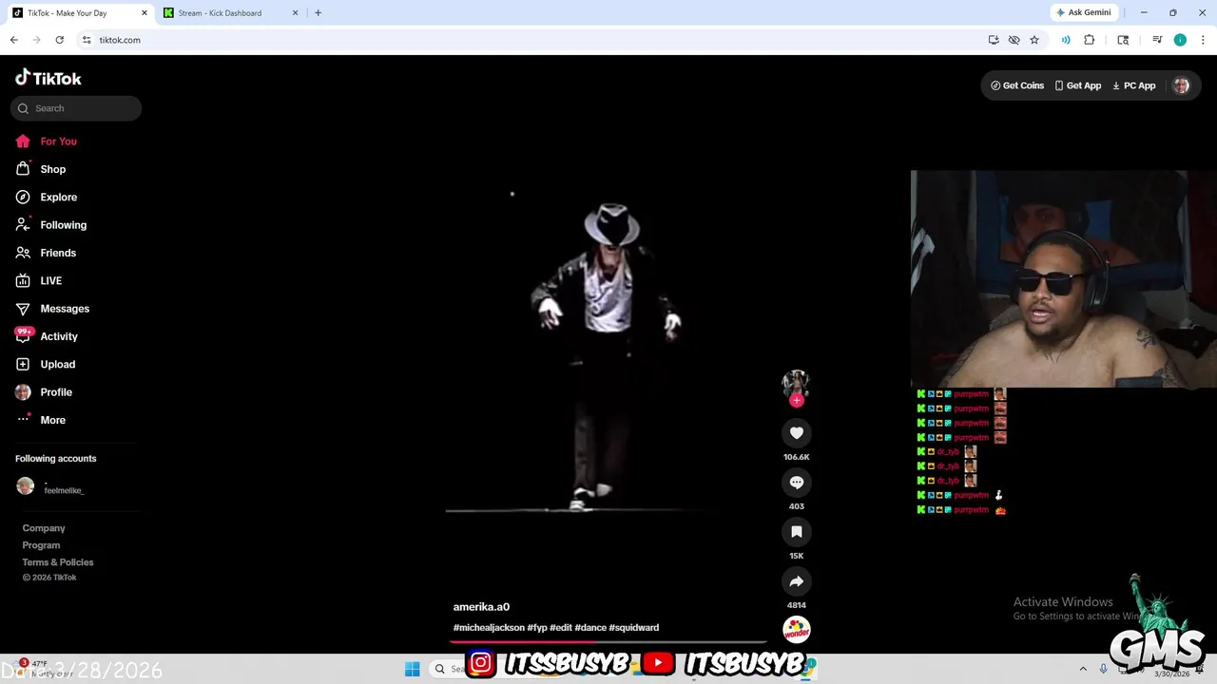The image size is (1217, 684).
Task: Like the video with heart icon
Action: pyautogui.click(x=797, y=433)
